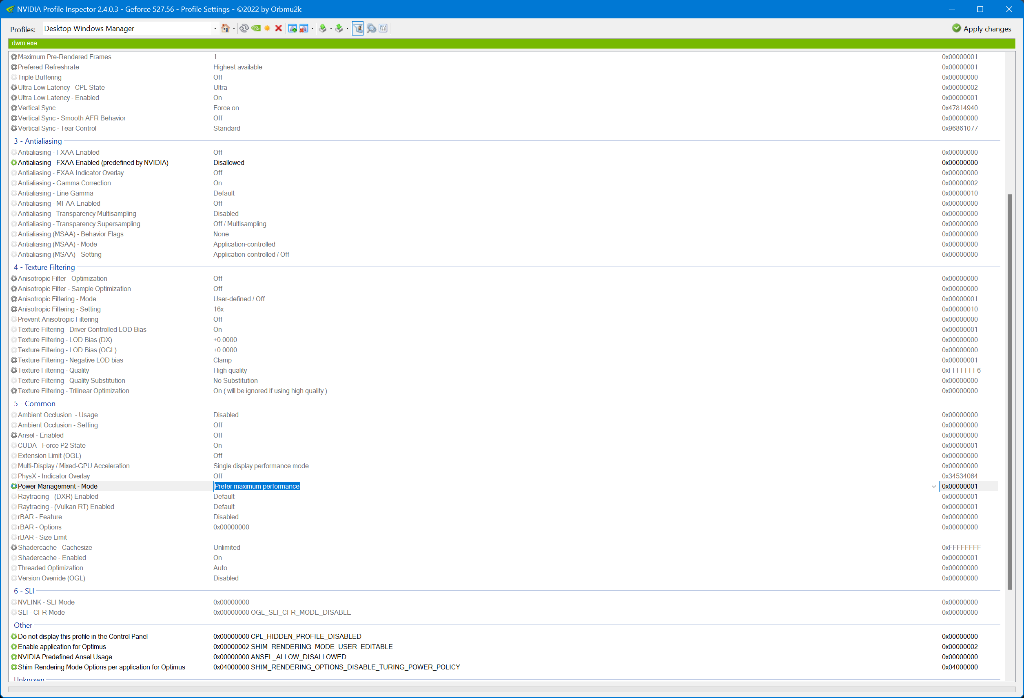Viewport: 1024px width, 698px height.
Task: Click the home profile icon
Action: (225, 29)
